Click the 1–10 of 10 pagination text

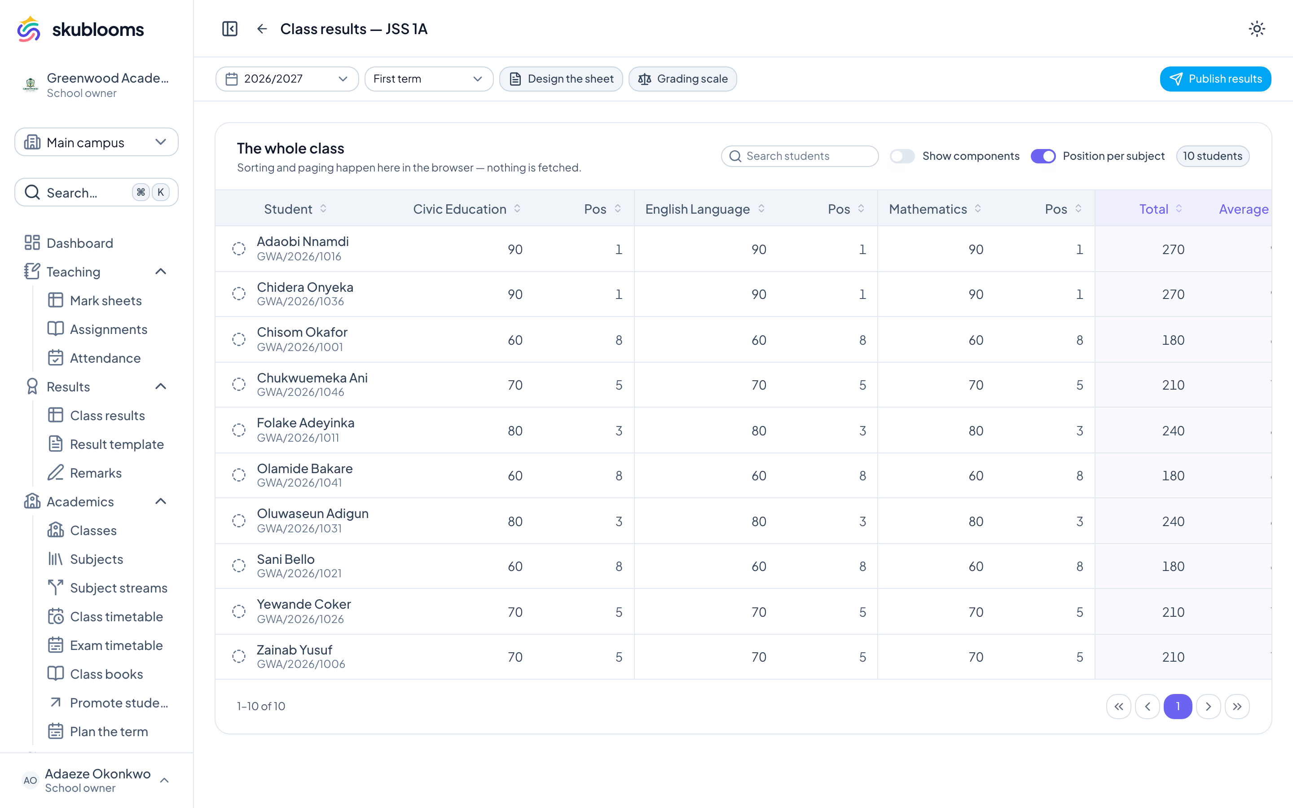(261, 707)
